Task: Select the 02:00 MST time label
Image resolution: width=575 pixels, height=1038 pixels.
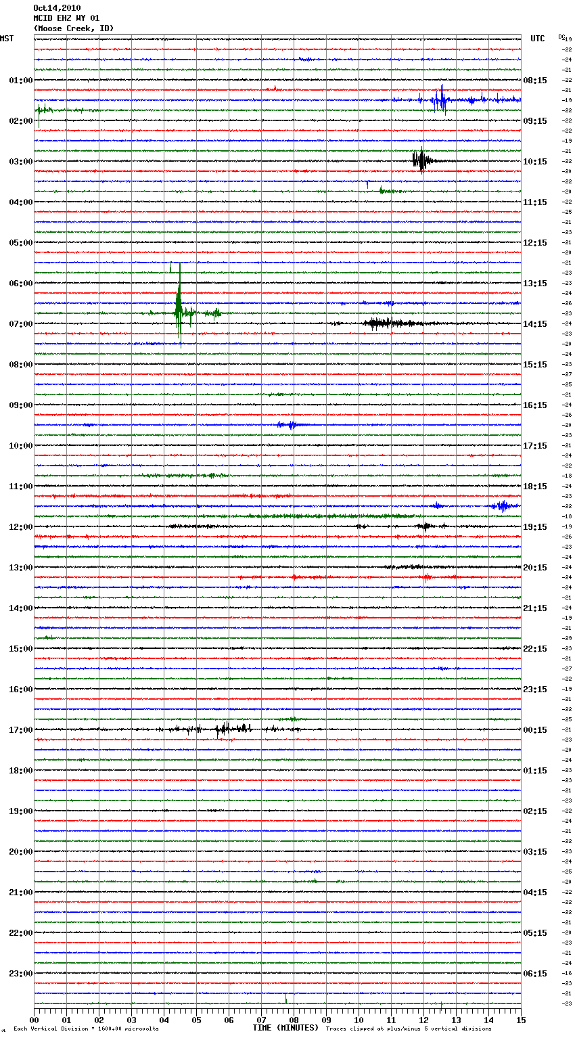Action: (21, 121)
